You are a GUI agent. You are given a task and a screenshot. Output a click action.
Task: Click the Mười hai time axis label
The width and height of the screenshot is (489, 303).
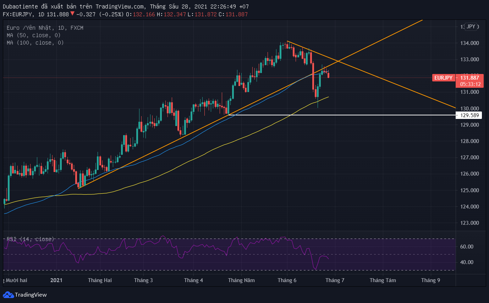(16, 280)
